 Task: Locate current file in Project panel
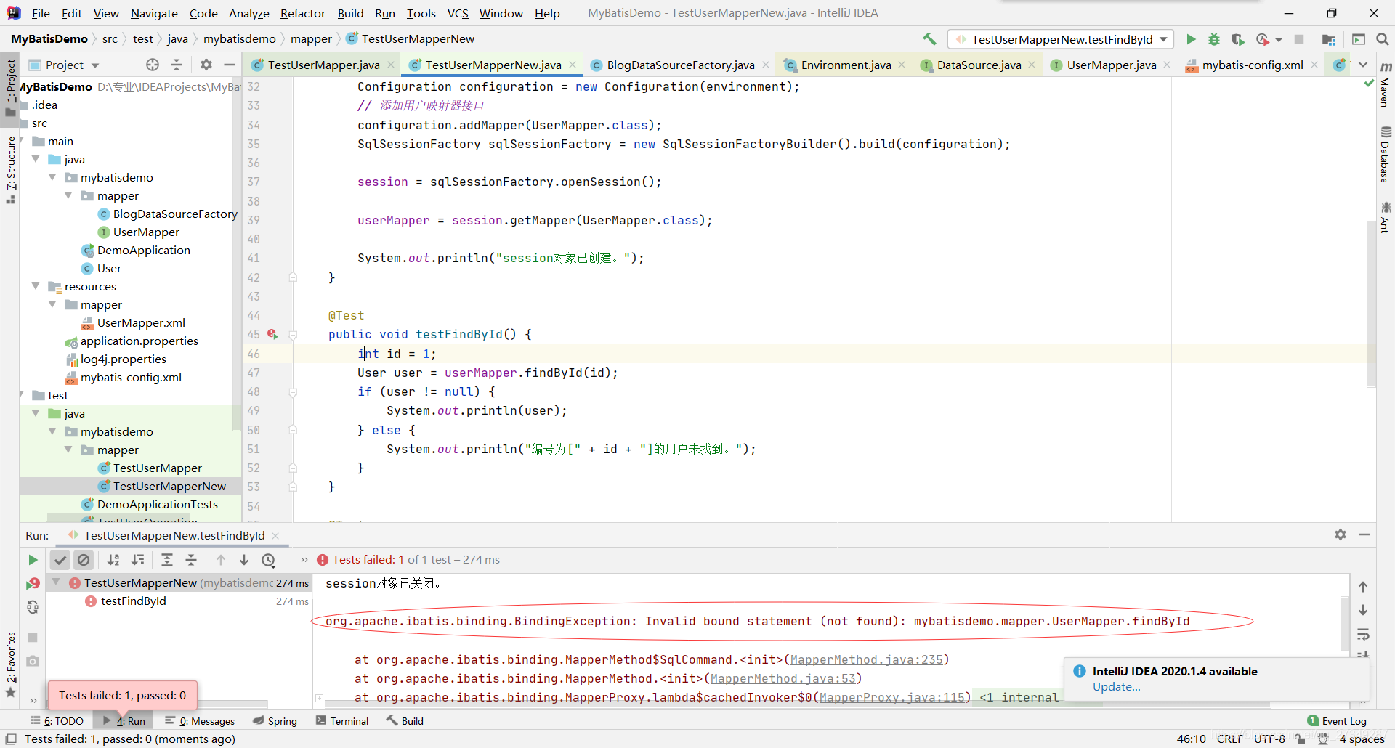152,65
